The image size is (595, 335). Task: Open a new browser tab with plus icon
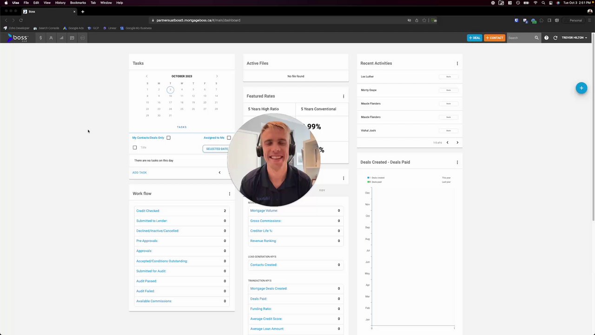[x=83, y=12]
